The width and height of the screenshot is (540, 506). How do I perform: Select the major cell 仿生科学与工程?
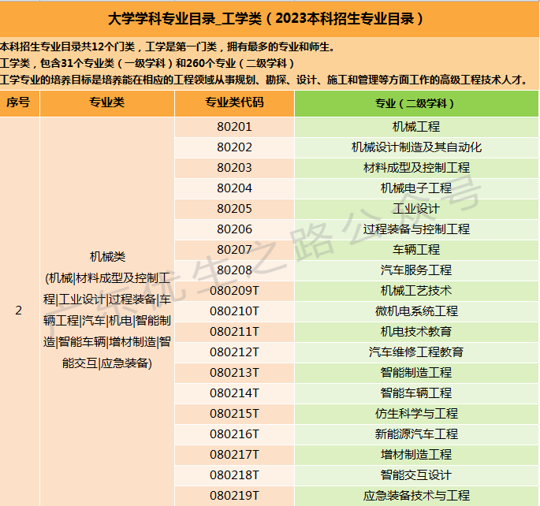[x=416, y=414]
